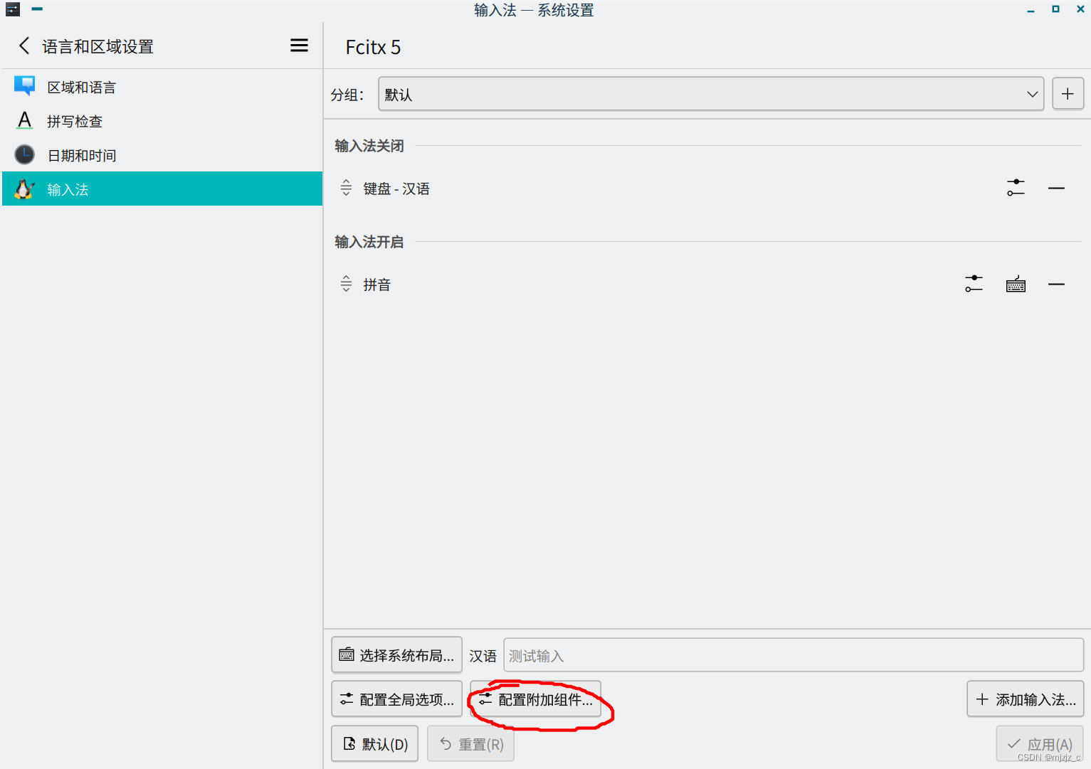Open the hamburger menu in sidebar header
1091x769 pixels.
(299, 46)
